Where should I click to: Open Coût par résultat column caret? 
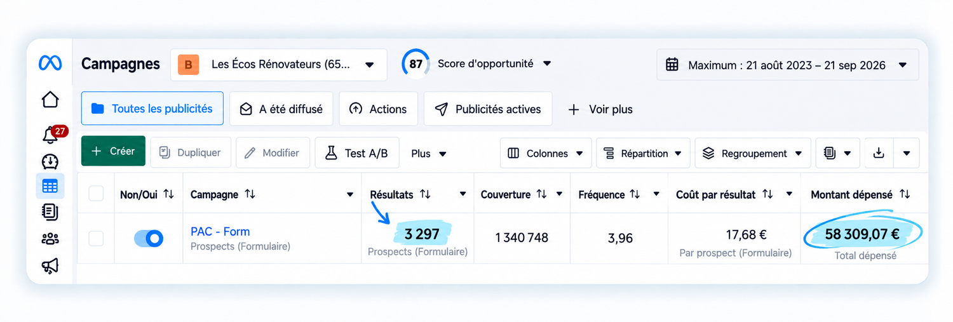(789, 195)
